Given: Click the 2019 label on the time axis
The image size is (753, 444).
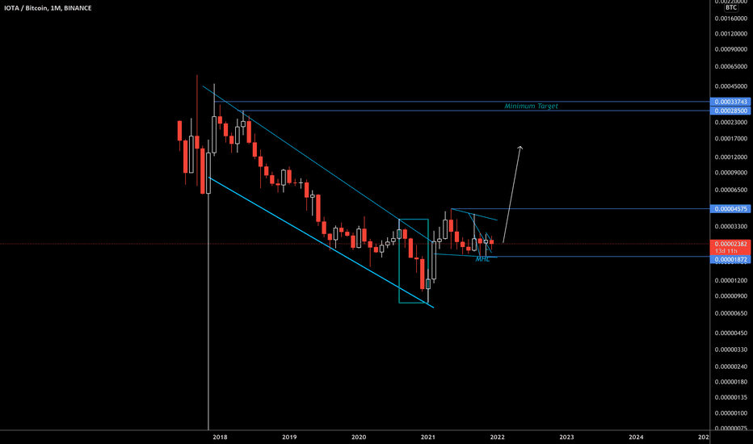Looking at the screenshot, I should [x=289, y=438].
